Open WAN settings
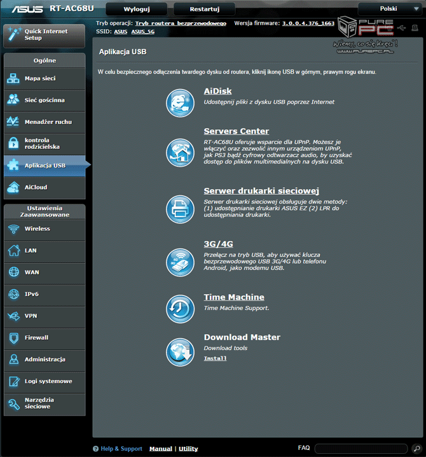This screenshot has height=457, width=426. click(45, 272)
